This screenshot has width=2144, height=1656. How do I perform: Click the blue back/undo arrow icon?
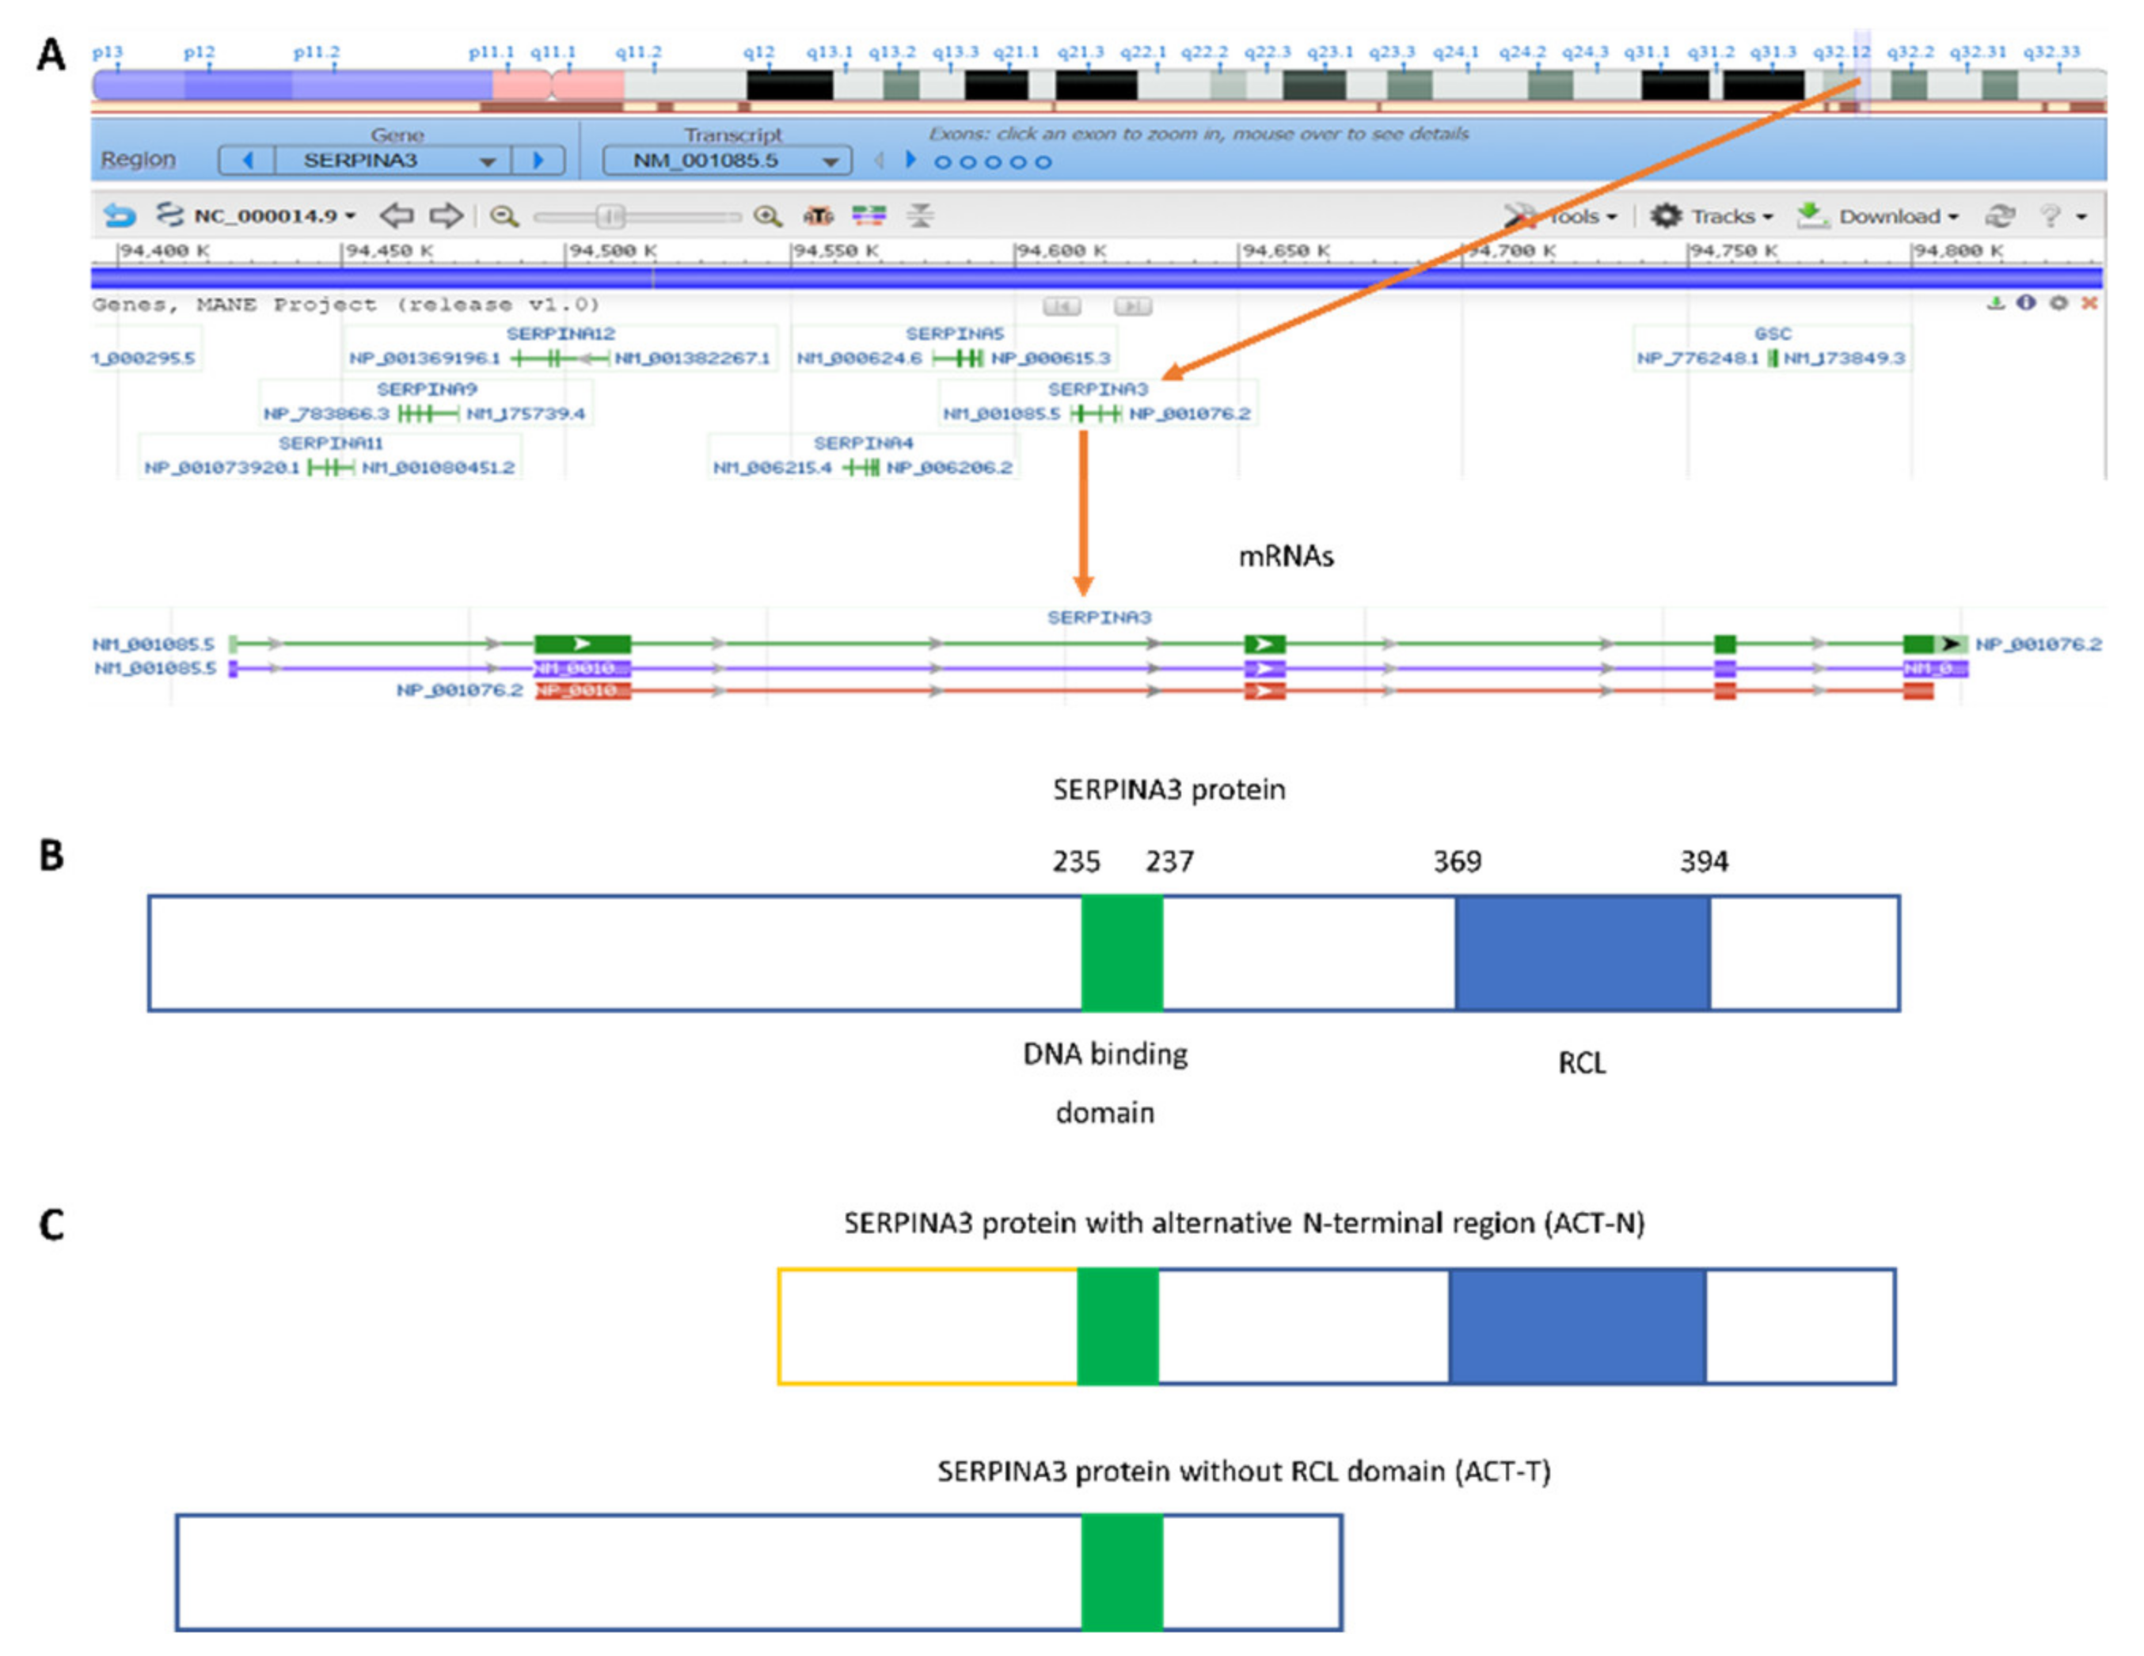[x=120, y=215]
